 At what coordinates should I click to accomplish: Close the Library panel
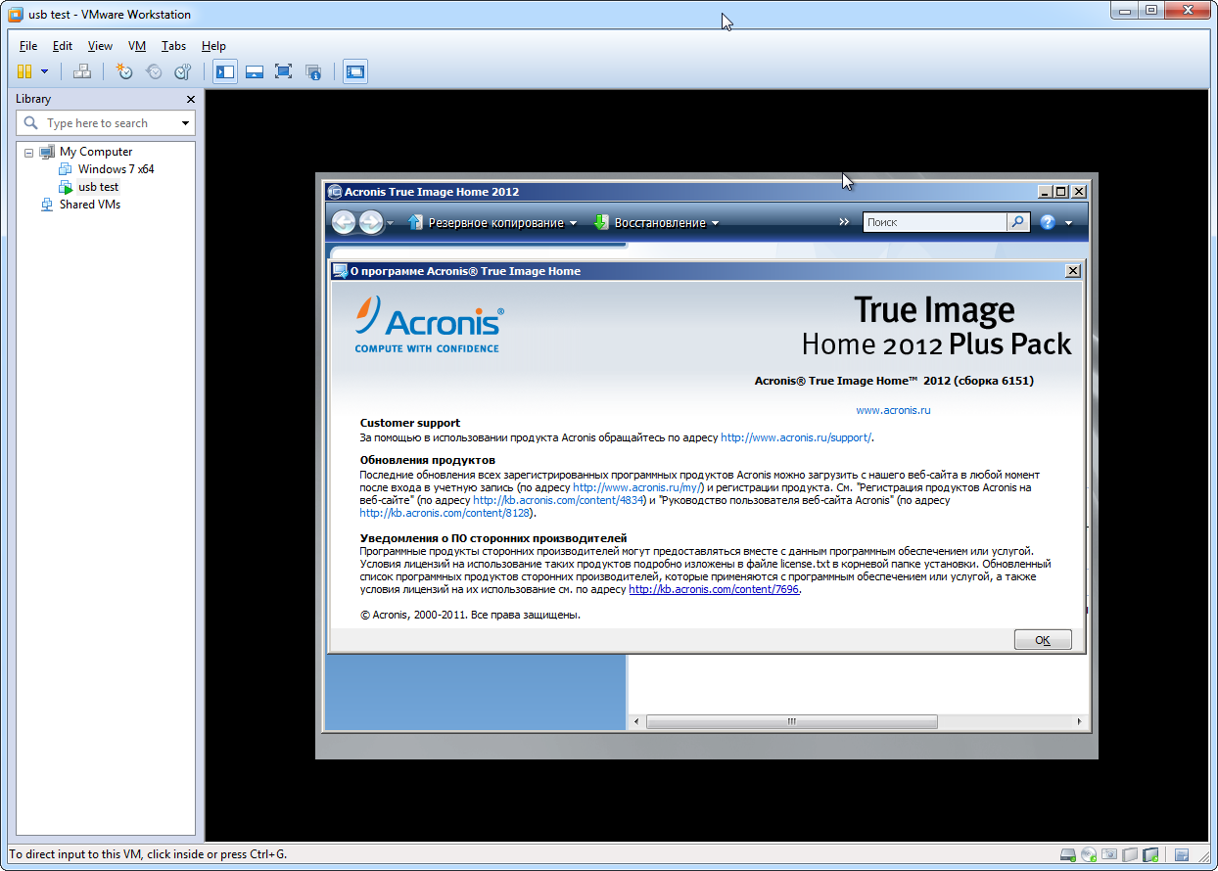(x=191, y=99)
